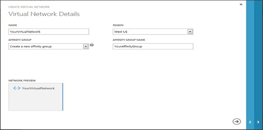Click the REGION label
Image resolution: width=263 pixels, height=130 pixels.
[118, 25]
